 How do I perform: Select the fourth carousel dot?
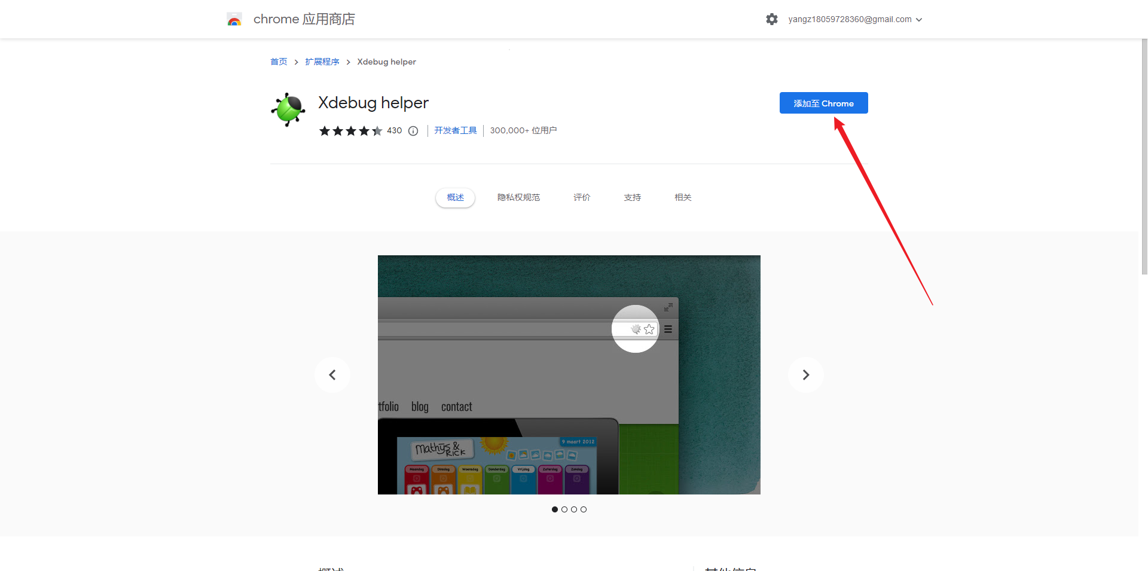tap(584, 509)
